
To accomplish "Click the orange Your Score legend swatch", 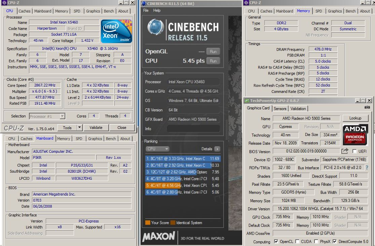I will pyautogui.click(x=148, y=222).
